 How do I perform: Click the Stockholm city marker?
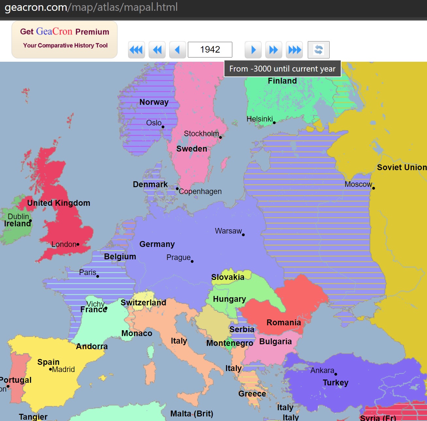[x=220, y=137]
